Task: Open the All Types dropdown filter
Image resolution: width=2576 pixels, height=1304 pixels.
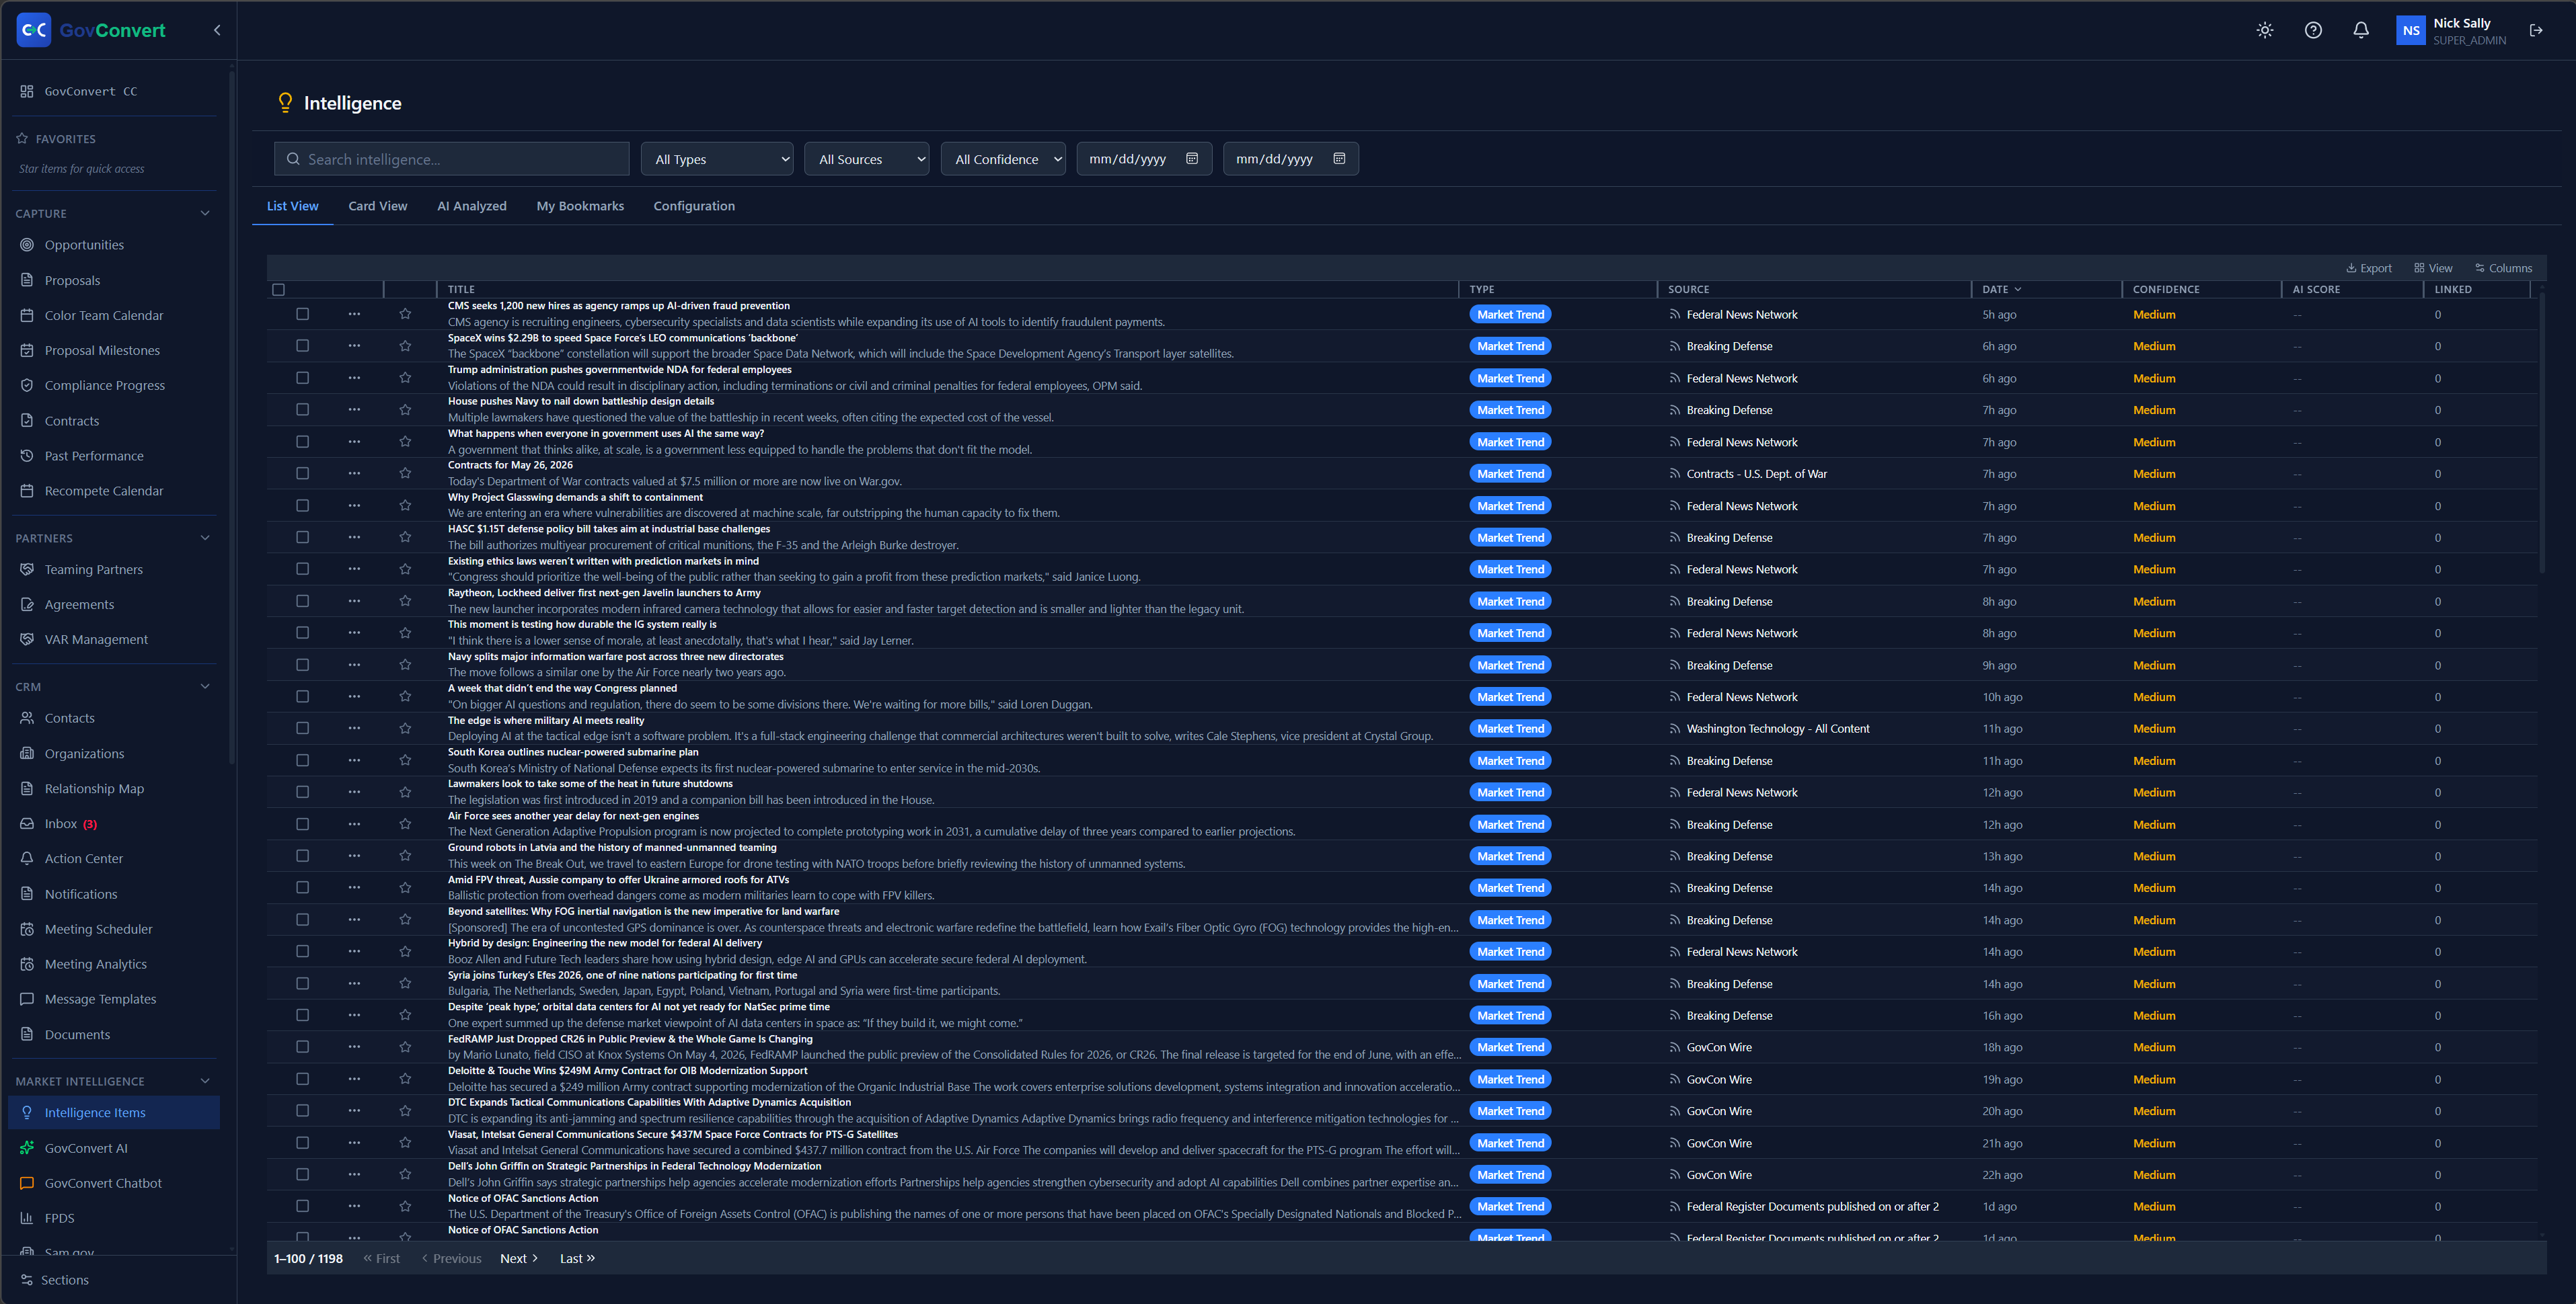Action: 717,159
